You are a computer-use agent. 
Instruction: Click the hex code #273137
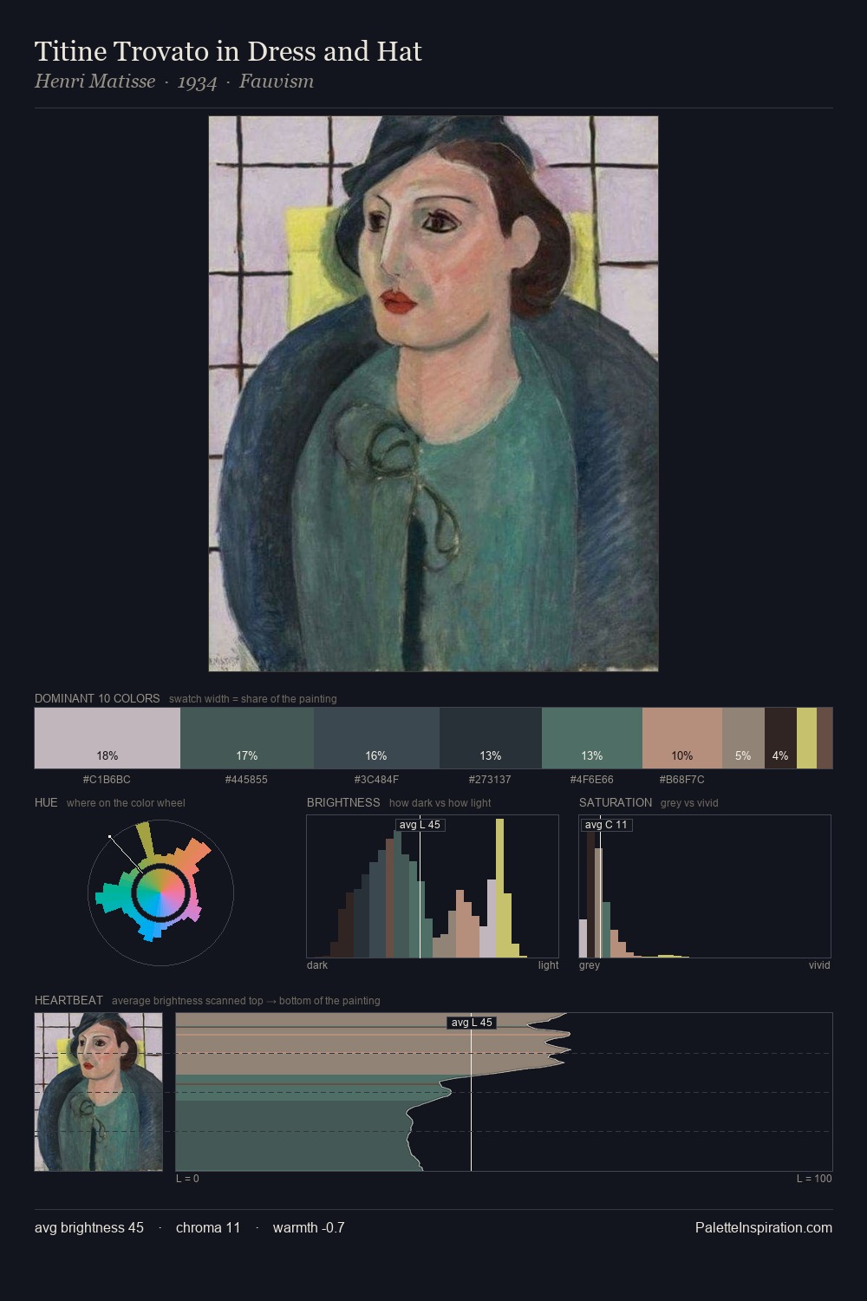[490, 780]
